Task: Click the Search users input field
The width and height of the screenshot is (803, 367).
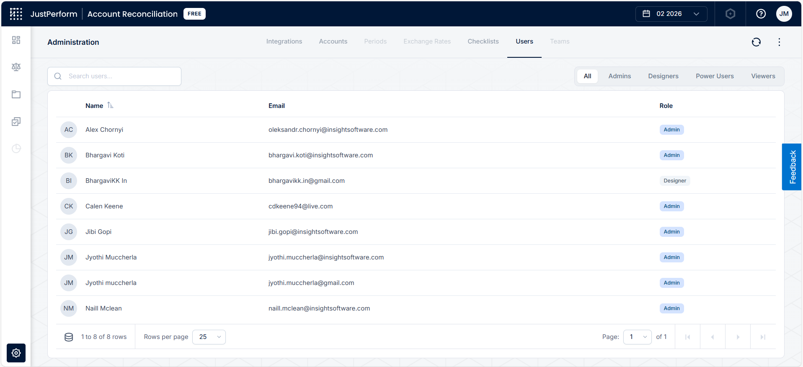Action: (114, 76)
